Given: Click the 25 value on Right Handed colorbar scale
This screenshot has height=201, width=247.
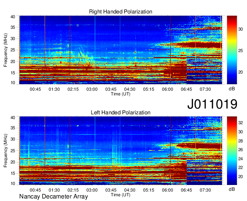Looking at the screenshot, I should [x=240, y=51].
